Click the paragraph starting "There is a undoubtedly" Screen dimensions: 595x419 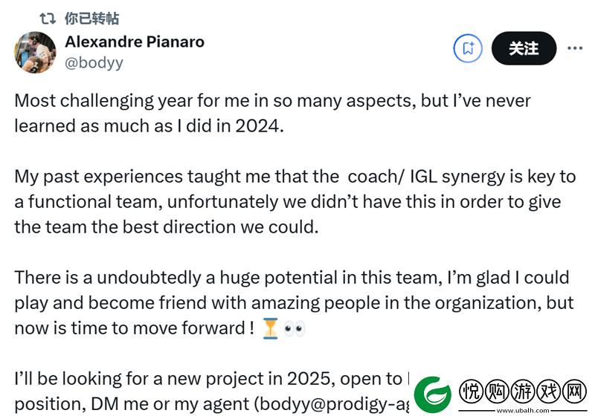(294, 302)
